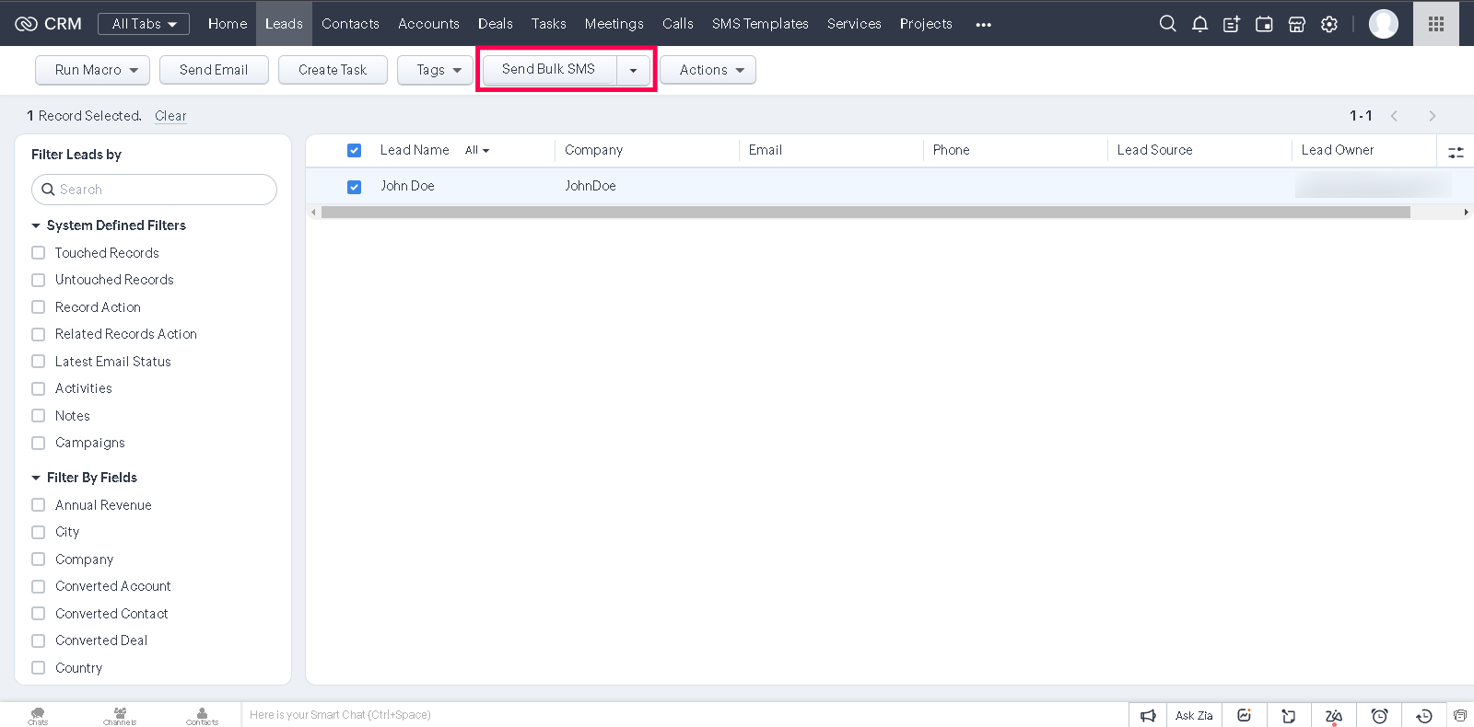Click the sticky note icon in bottom bar

click(x=1289, y=715)
